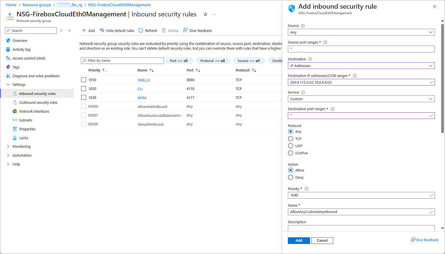Check the checkbox for rule priority 1010
This screenshot has height=254, width=445.
coord(84,79)
